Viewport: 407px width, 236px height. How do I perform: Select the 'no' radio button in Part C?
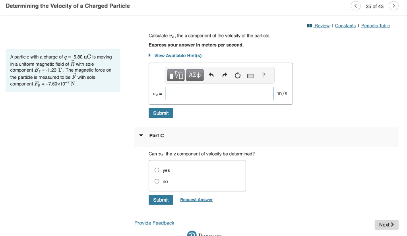157,181
